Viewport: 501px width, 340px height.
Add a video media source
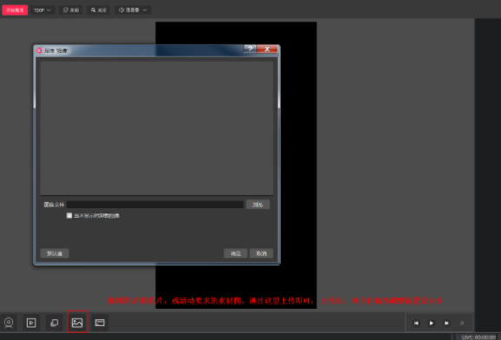[x=31, y=323]
